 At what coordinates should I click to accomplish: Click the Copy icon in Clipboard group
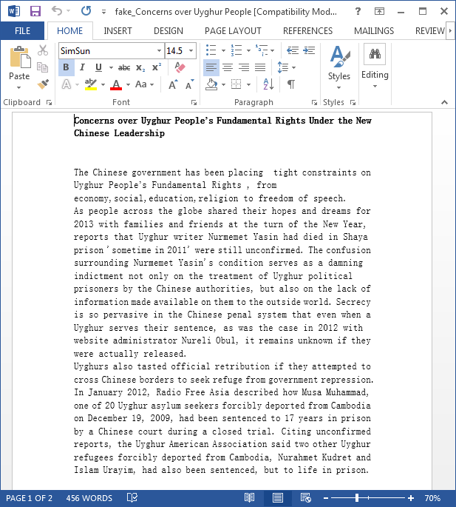[x=43, y=67]
